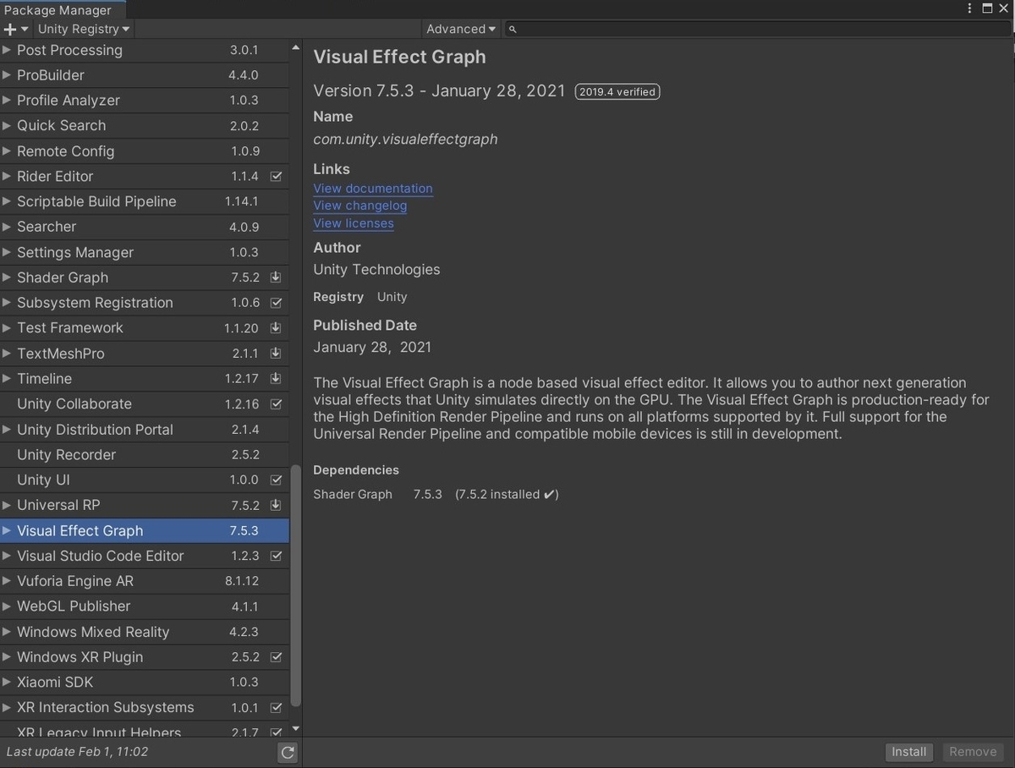Expand the Xiaomi SDK package entry
The image size is (1015, 768).
8,682
